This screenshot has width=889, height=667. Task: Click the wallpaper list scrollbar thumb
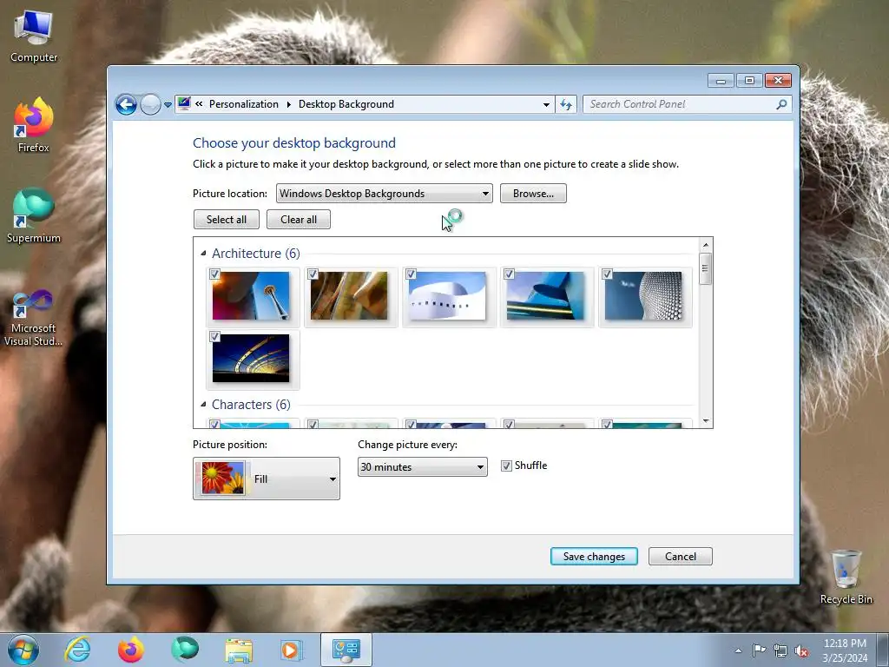[706, 269]
